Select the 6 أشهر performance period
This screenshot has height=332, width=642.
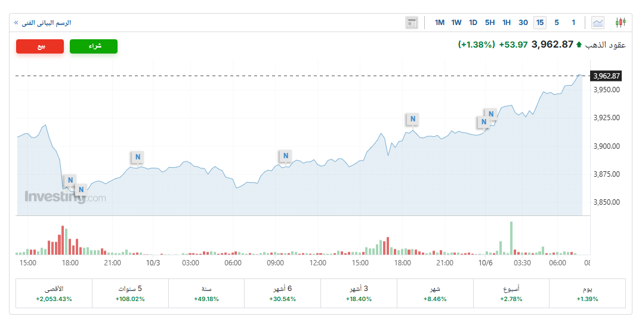point(282,293)
